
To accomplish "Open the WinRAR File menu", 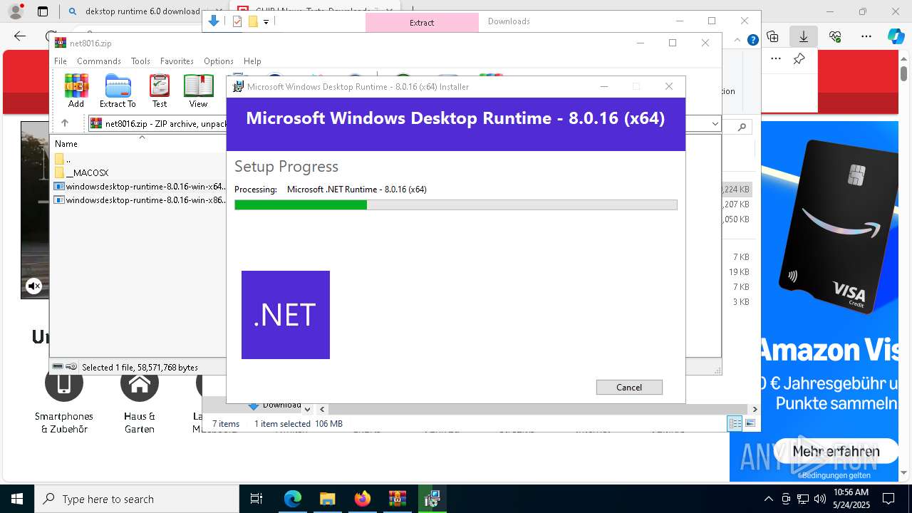I will coord(61,61).
